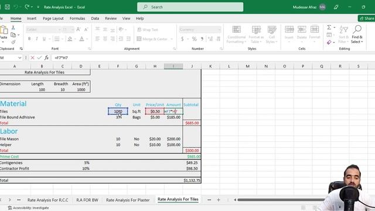Click the Font Color letter A
This screenshot has width=375, height=211.
pyautogui.click(x=82, y=39)
